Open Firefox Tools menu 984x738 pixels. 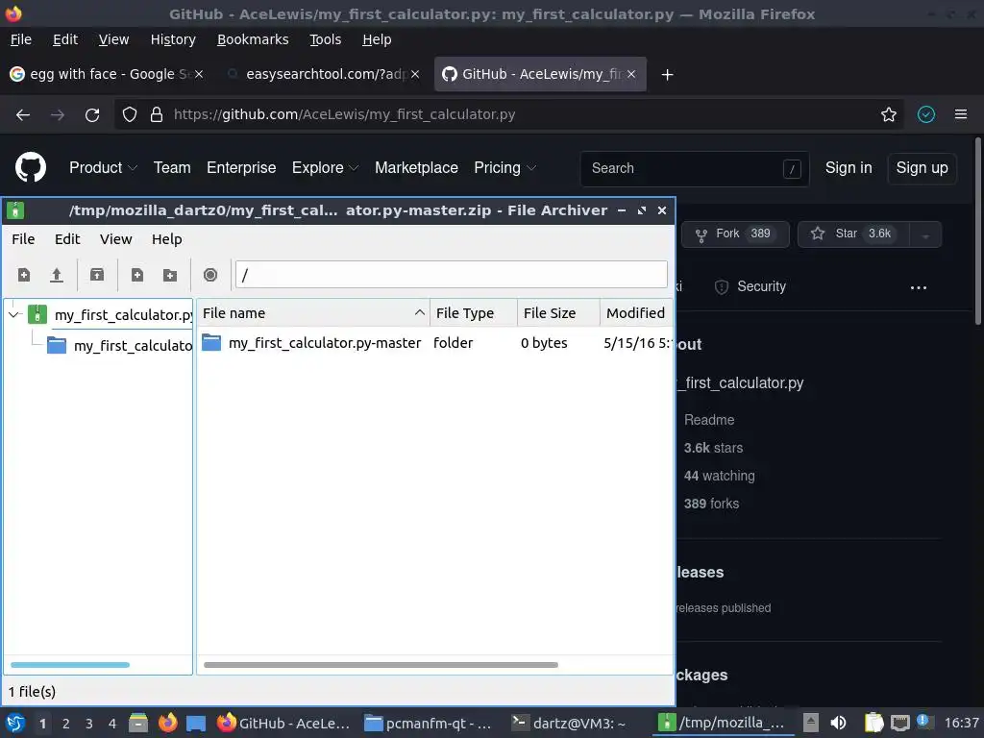[x=325, y=39]
